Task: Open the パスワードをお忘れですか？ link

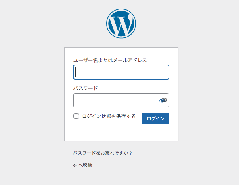Action: pos(102,153)
